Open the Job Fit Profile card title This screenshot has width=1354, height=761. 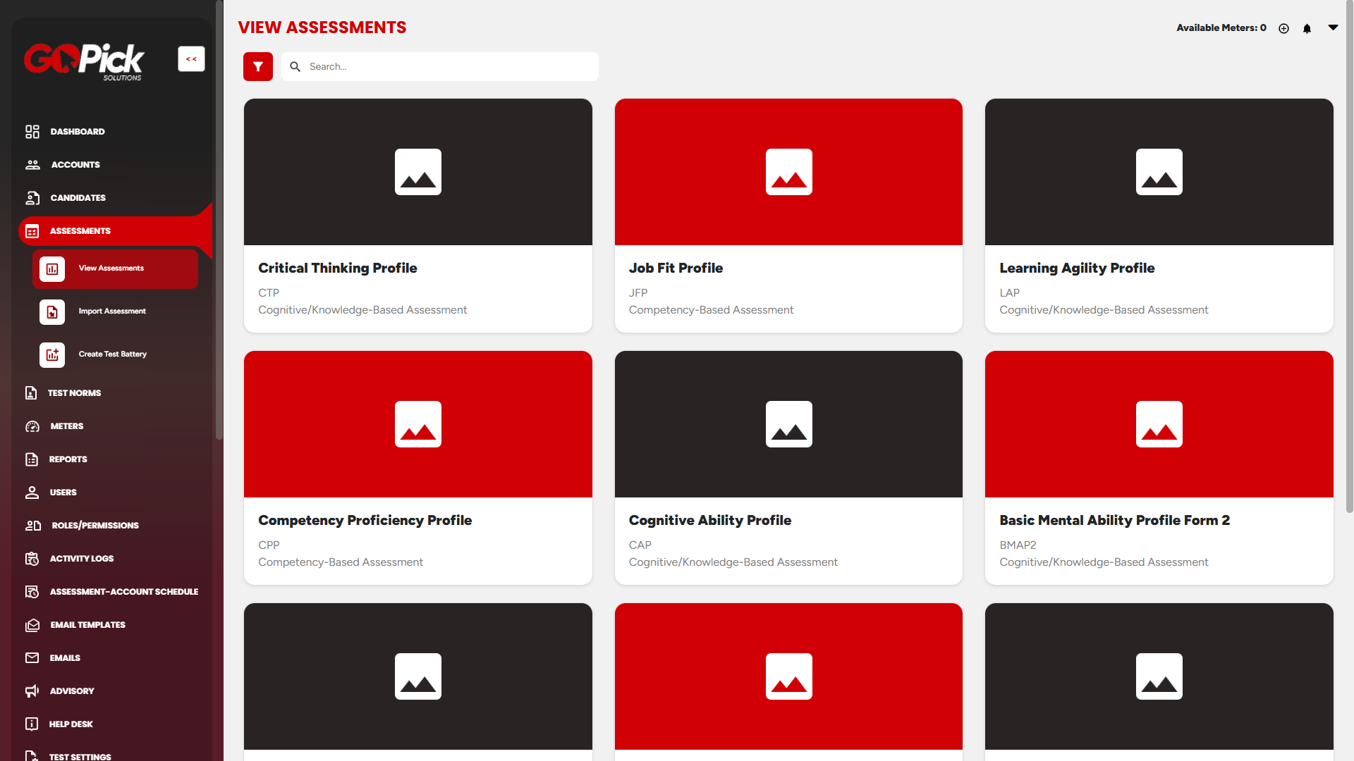tap(676, 268)
